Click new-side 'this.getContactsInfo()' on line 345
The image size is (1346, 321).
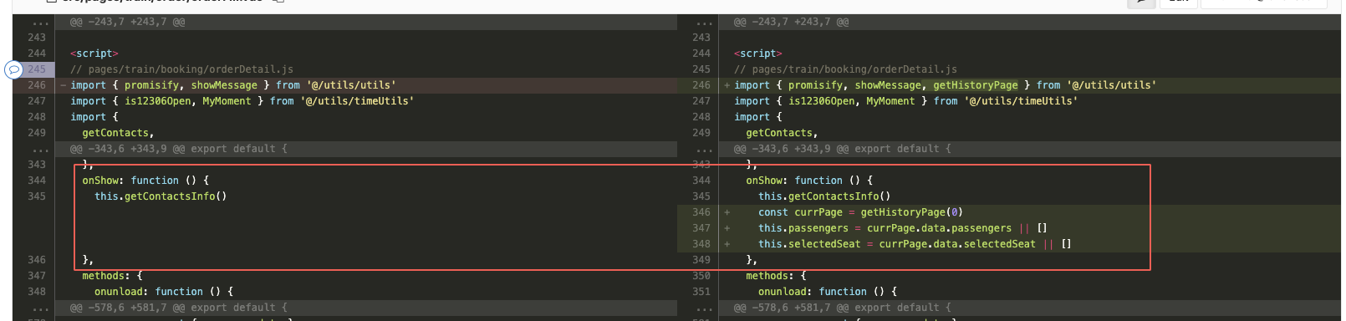coord(824,196)
